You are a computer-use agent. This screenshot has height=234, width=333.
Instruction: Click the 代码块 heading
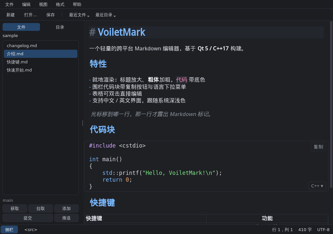click(102, 130)
